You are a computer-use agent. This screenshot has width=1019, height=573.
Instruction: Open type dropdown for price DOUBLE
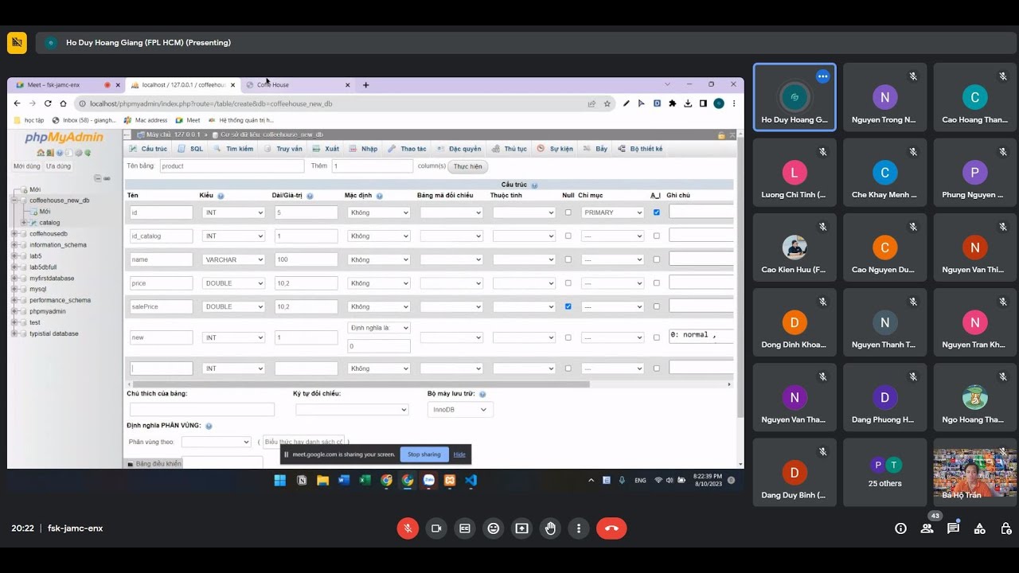[233, 283]
